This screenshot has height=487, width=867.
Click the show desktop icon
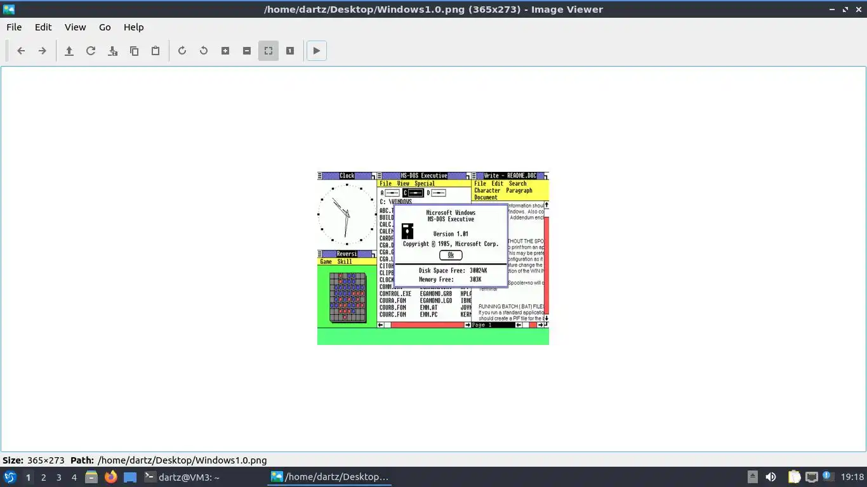[x=129, y=477]
